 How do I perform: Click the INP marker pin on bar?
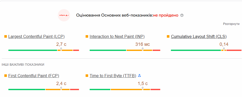click(143, 49)
